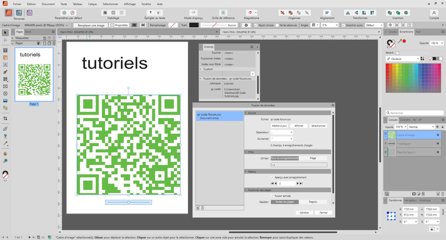The height and width of the screenshot is (240, 446).
Task: Open the Affichage menu
Action: click(130, 4)
